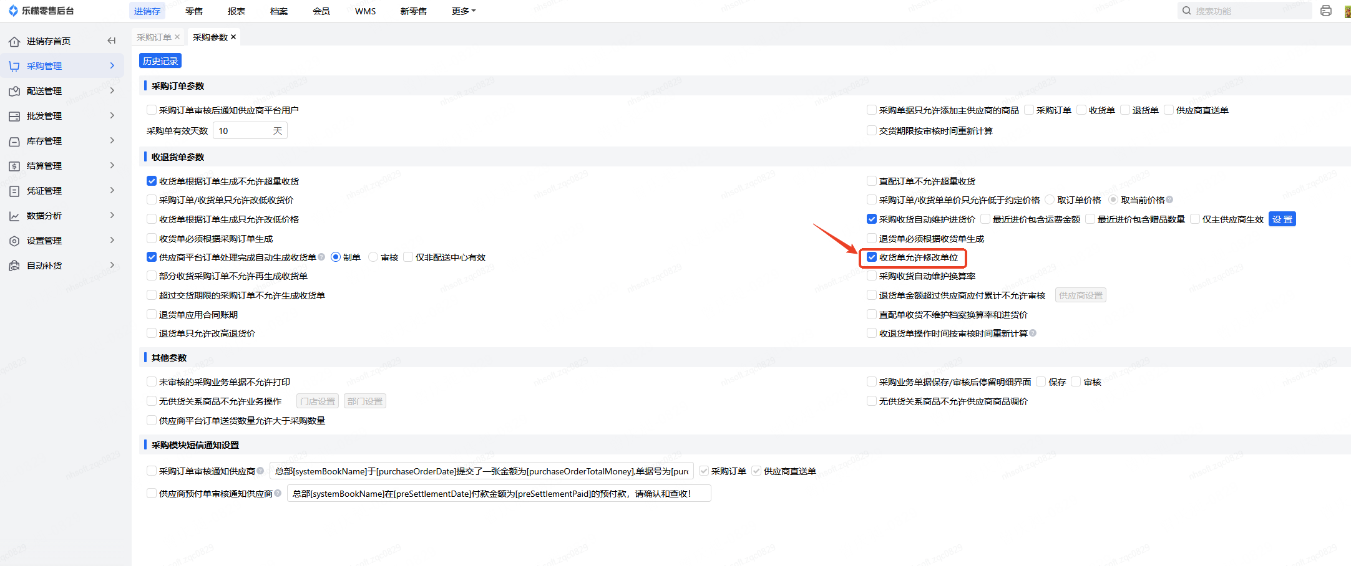Click the 自动补货 sidebar icon
The height and width of the screenshot is (566, 1351).
(x=14, y=266)
